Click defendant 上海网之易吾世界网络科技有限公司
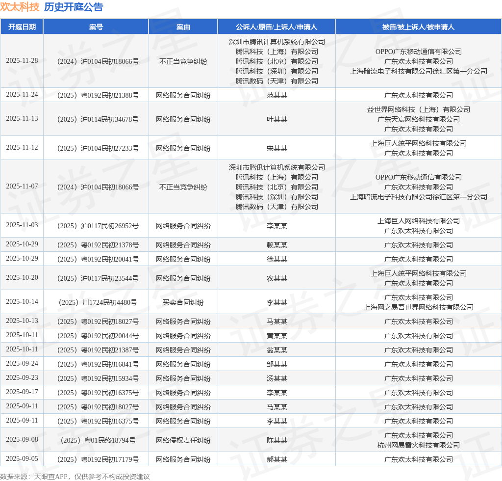This screenshot has height=481, width=502. coord(419,307)
